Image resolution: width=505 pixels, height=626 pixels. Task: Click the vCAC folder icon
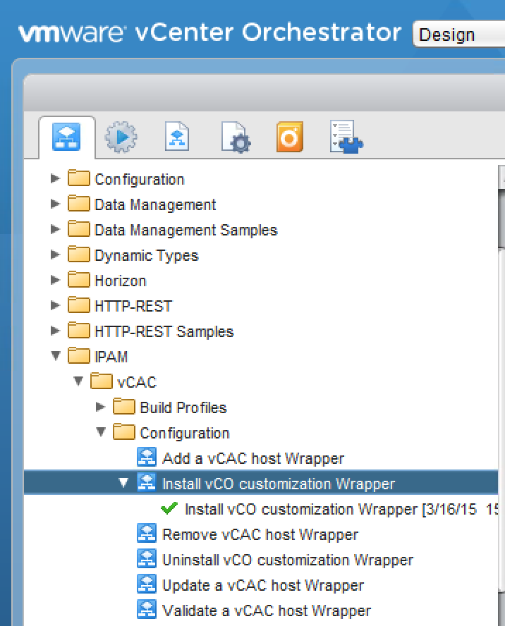[x=102, y=381]
